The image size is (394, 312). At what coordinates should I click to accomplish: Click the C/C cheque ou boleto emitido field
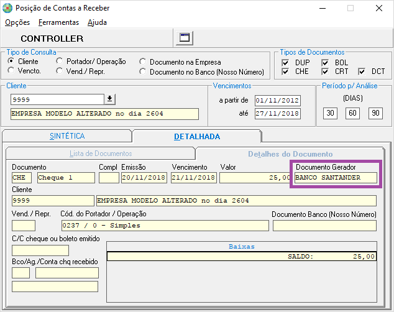40,250
